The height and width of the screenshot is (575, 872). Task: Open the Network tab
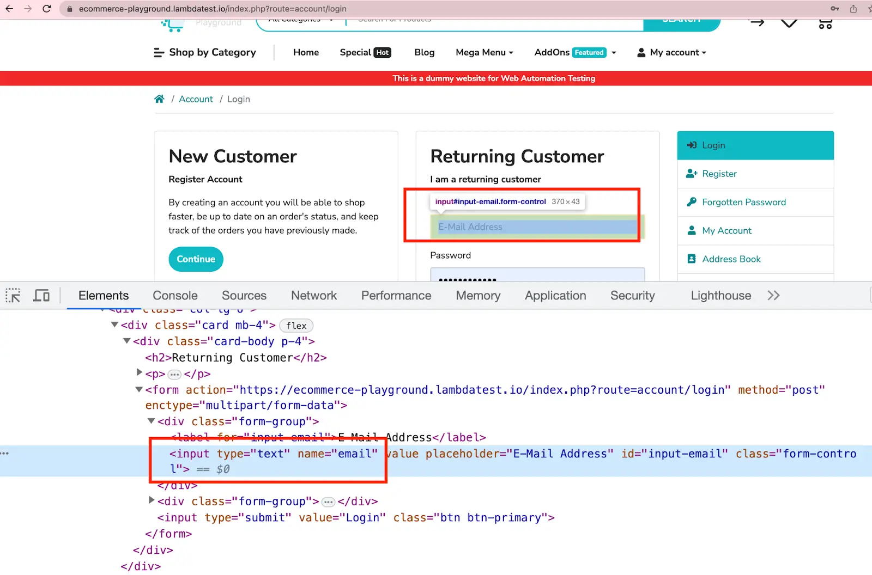314,296
